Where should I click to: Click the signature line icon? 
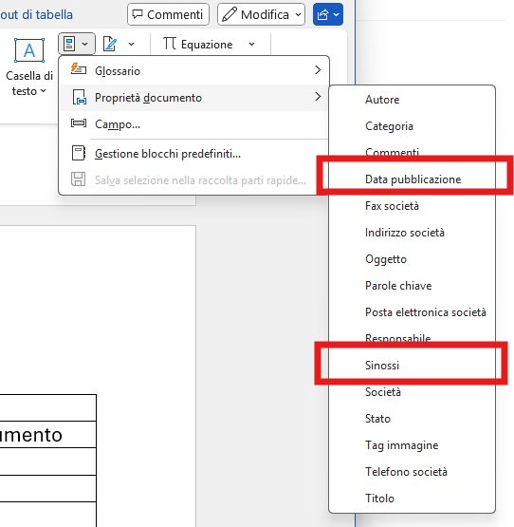point(109,44)
